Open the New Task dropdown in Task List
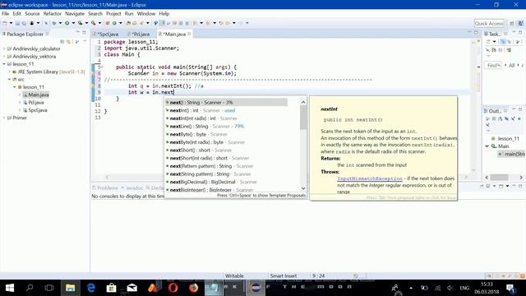526x296 pixels. click(x=495, y=42)
